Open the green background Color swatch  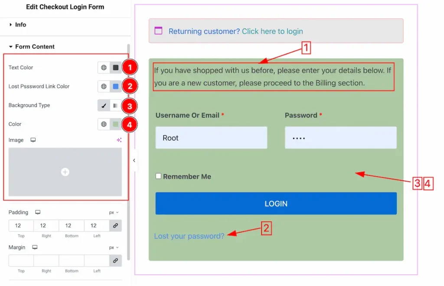(x=115, y=124)
